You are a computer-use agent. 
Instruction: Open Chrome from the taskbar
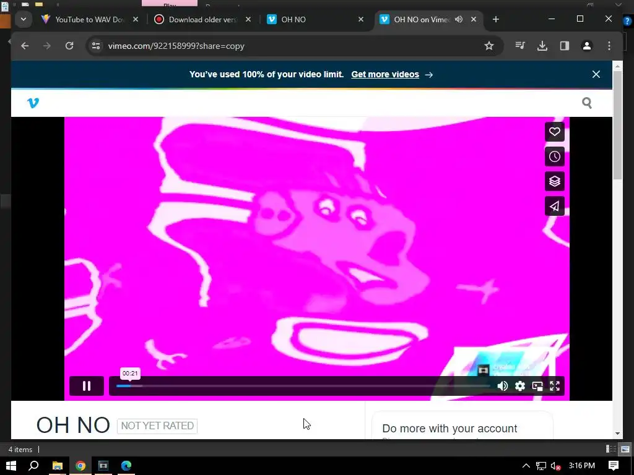(x=80, y=466)
